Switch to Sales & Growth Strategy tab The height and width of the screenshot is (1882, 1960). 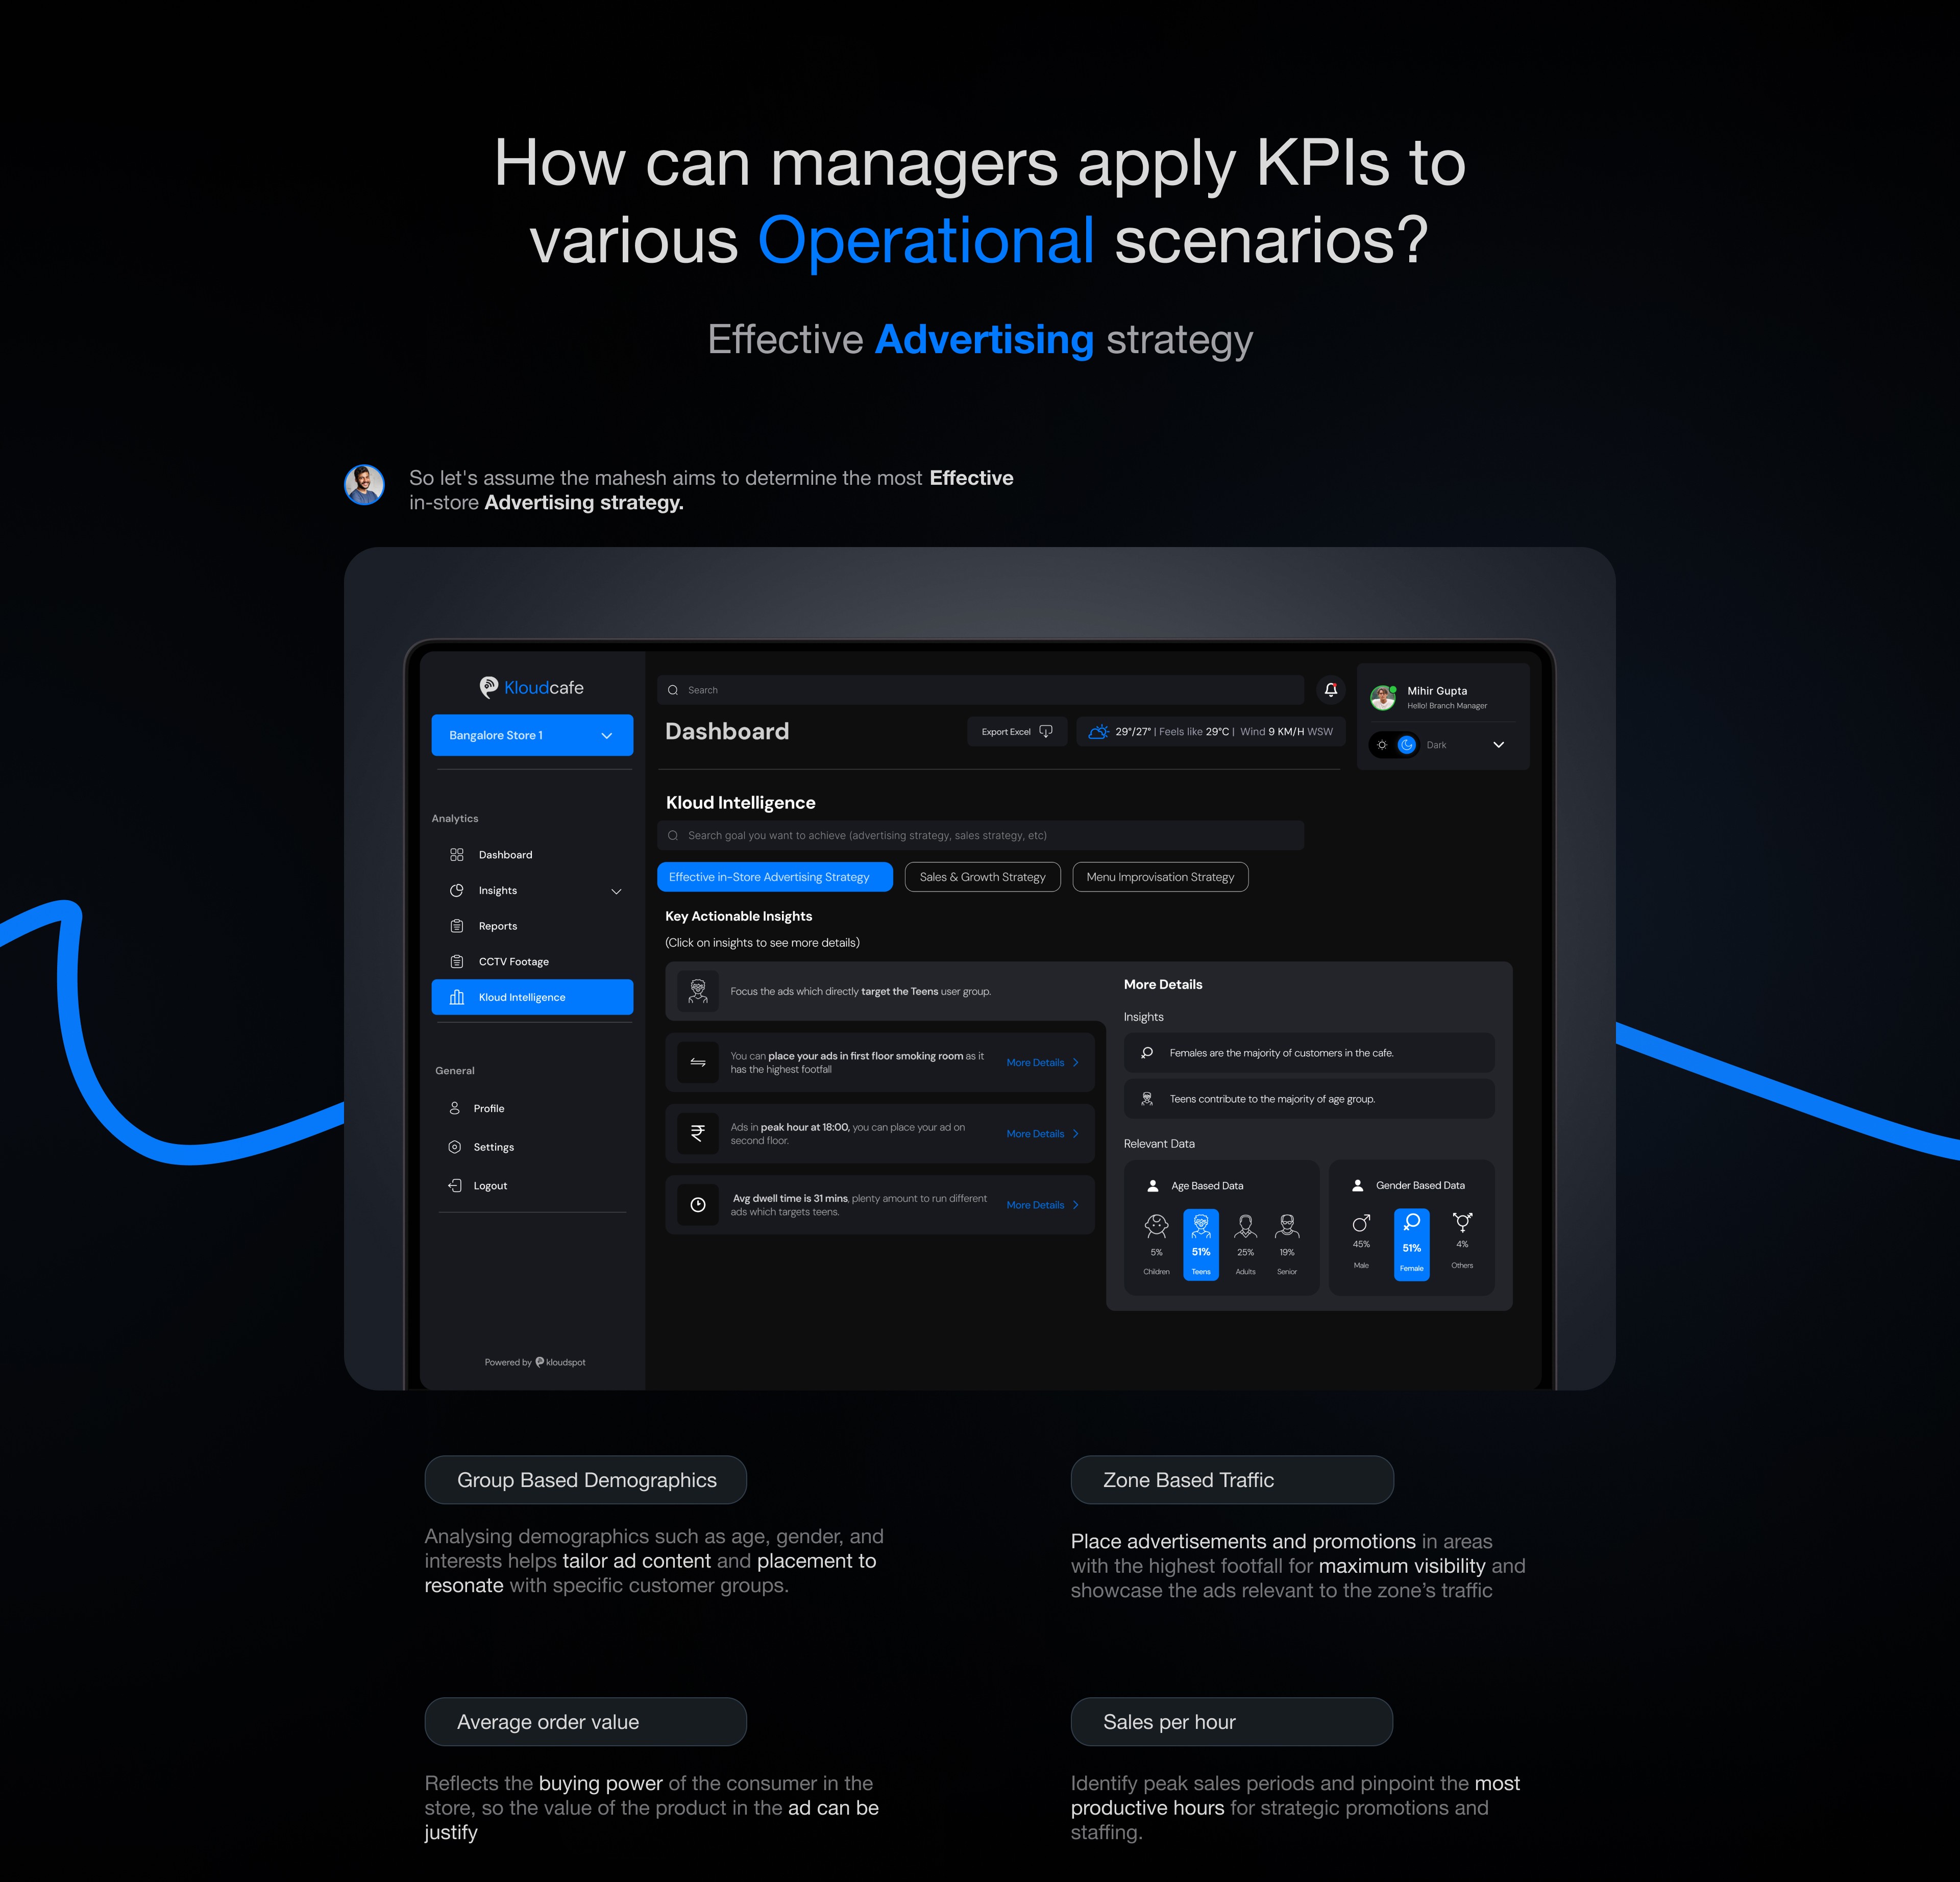982,877
